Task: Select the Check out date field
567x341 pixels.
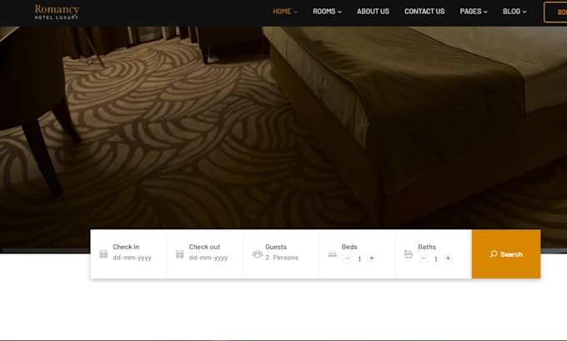Action: pyautogui.click(x=208, y=258)
